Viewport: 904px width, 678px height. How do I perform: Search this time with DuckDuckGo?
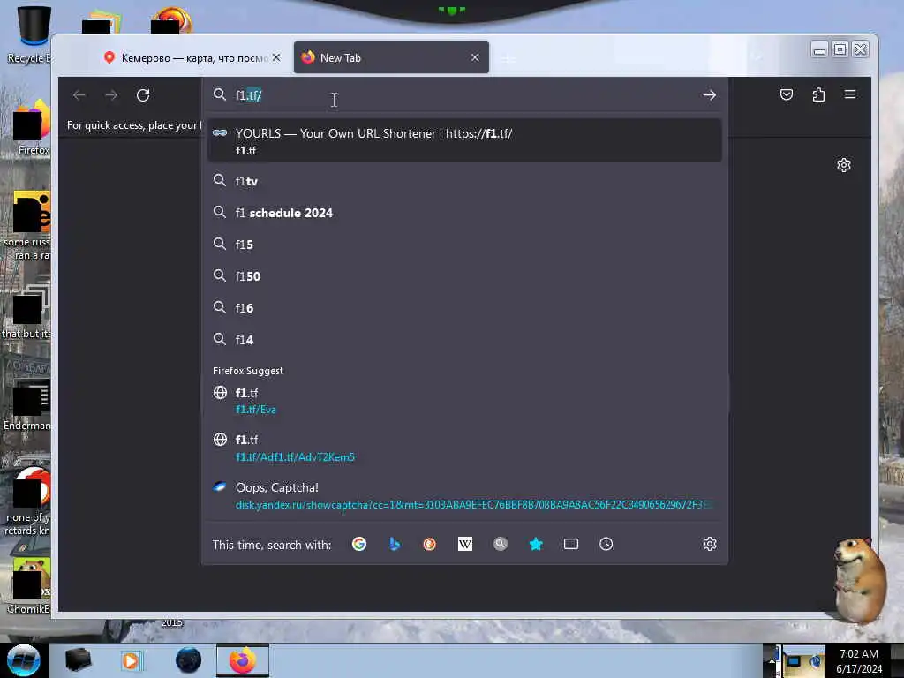pos(430,544)
